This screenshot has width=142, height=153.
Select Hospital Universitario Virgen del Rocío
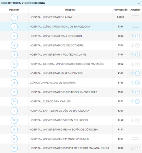pos(59,120)
